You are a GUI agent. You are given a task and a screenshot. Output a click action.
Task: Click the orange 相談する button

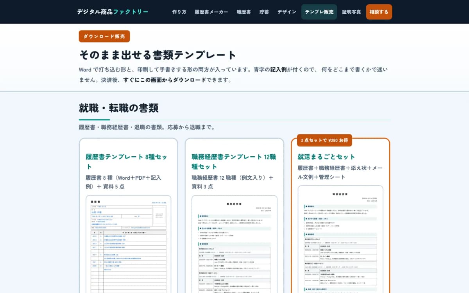379,12
